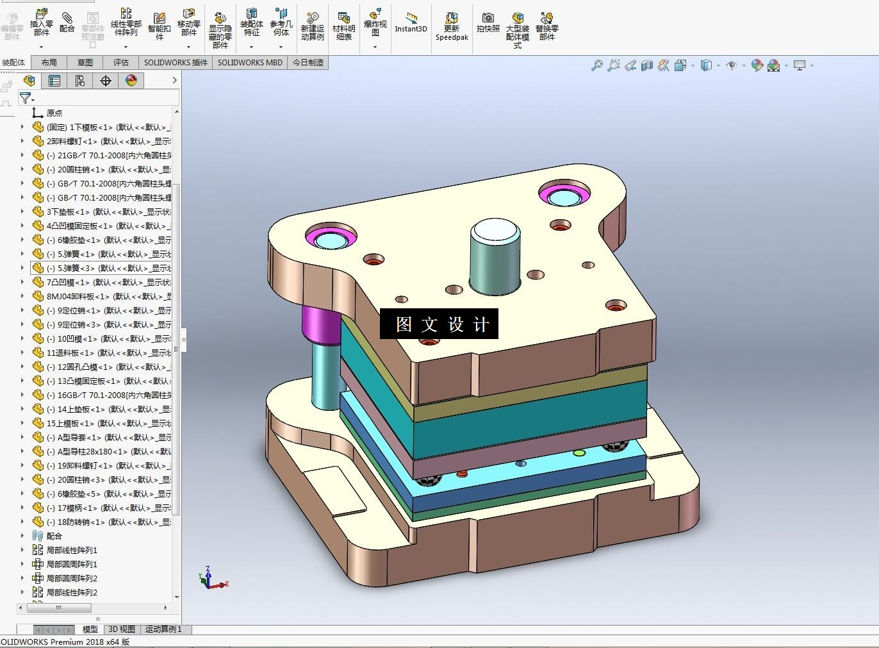Open the feature tree filter dropdown

pos(26,98)
